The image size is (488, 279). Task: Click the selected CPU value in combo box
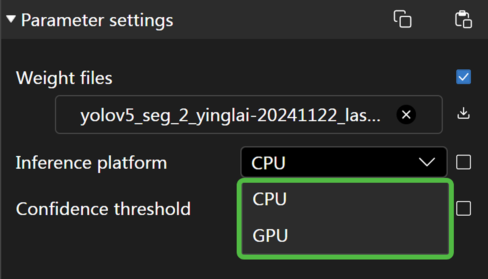[268, 163]
